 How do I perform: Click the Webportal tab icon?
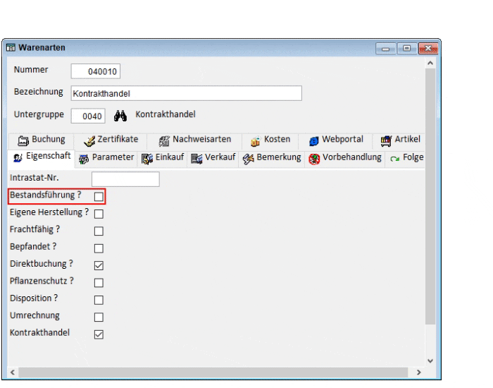point(314,141)
